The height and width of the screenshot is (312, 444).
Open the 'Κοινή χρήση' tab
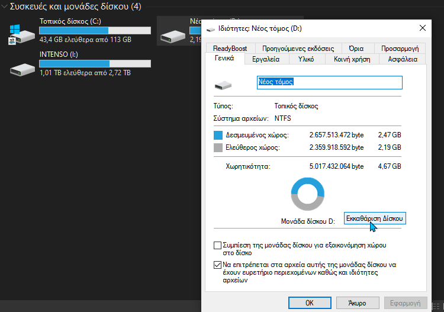click(352, 59)
